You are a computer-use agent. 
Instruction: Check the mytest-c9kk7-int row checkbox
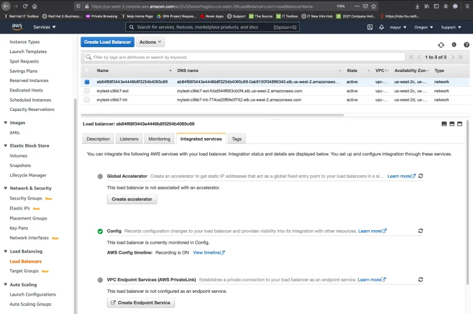click(x=87, y=100)
